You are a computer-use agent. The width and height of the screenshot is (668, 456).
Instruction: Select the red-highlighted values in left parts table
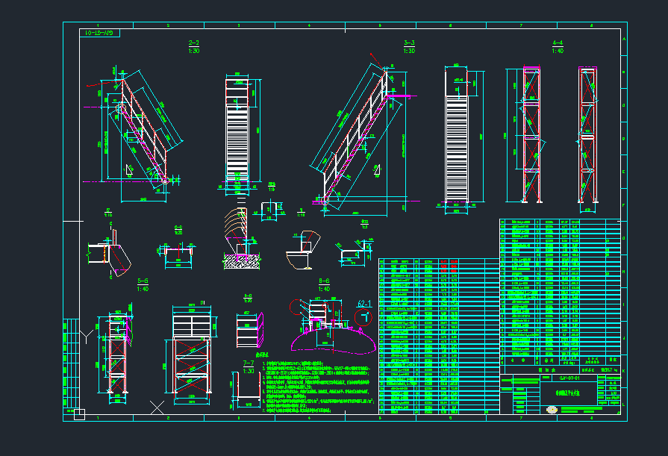(x=449, y=266)
